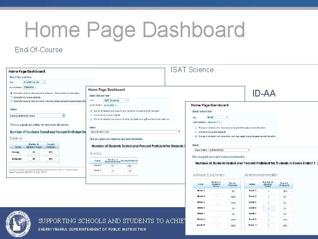Click Grade 5 row in ISAT Science table
This screenshot has height=239, width=318.
coord(97,166)
